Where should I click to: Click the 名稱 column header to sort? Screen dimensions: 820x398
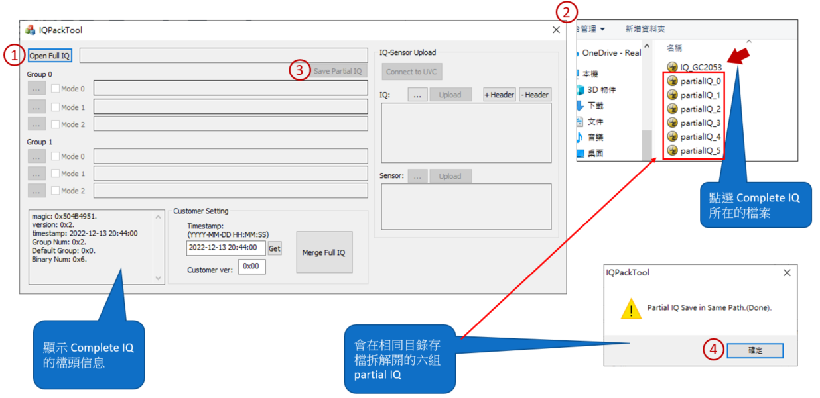pyautogui.click(x=674, y=48)
